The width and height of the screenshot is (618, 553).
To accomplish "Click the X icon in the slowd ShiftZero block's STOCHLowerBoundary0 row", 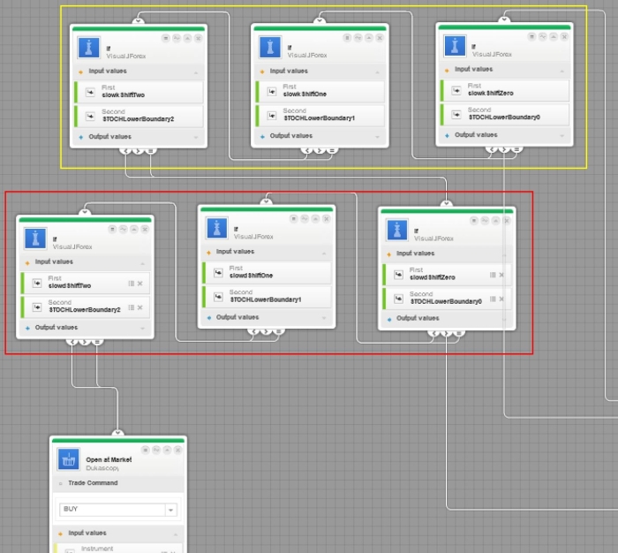I will 501,299.
